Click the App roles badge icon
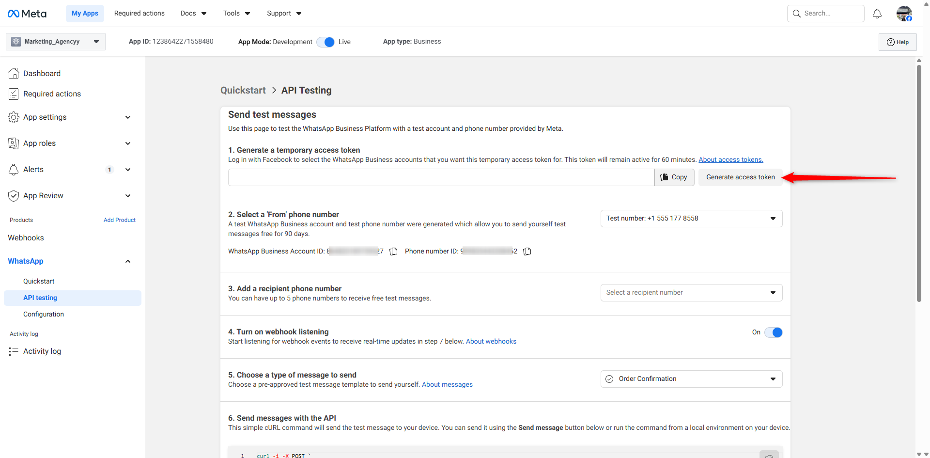This screenshot has width=930, height=458. (x=14, y=143)
